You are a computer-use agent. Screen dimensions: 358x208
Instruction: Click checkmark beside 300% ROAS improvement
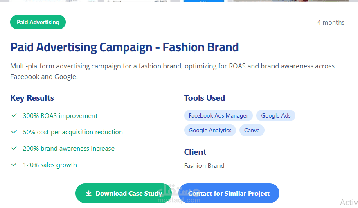pos(14,116)
